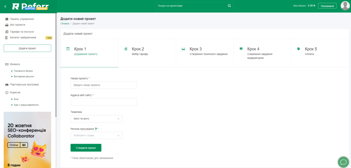The image size is (351, 168).
Task: Expand the Регіони просування country dropdown
Action: click(x=96, y=135)
